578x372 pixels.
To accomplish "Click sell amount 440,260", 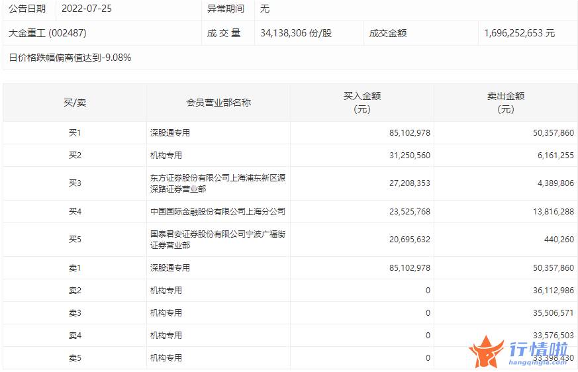I will [559, 240].
